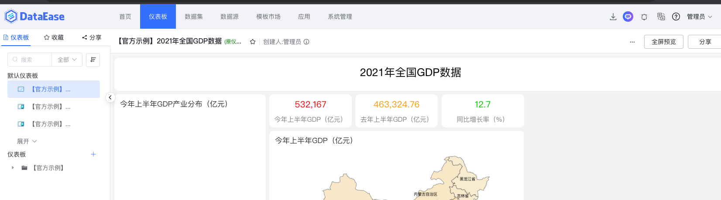Open the 全部 filter dropdown

[67, 60]
